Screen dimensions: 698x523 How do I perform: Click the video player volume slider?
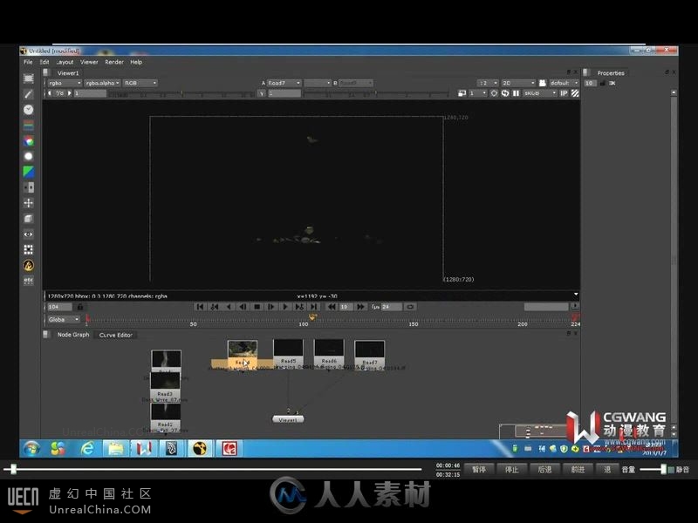pyautogui.click(x=653, y=469)
